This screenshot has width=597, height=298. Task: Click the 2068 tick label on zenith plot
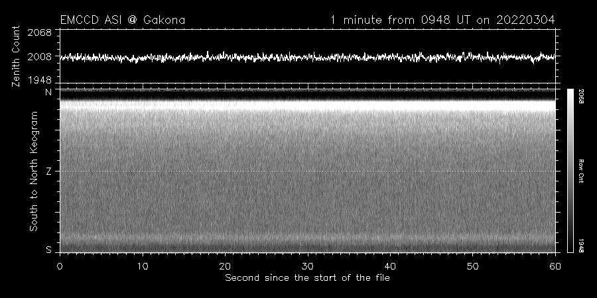pos(40,32)
